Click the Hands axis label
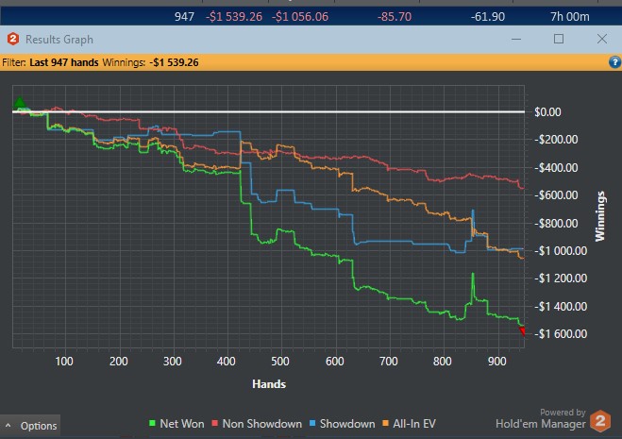622x439 pixels. point(269,384)
